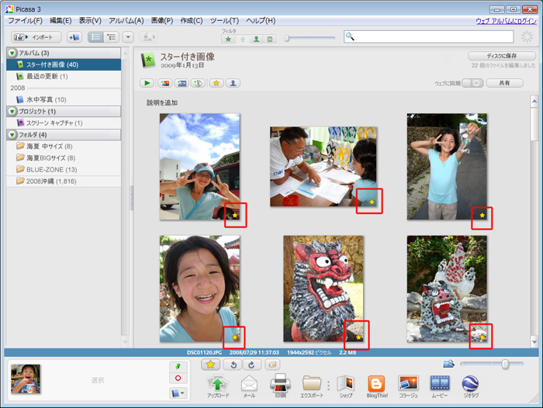The height and width of the screenshot is (408, 543).
Task: Toggle star on selected photo in bottom toolbar
Action: pyautogui.click(x=210, y=365)
